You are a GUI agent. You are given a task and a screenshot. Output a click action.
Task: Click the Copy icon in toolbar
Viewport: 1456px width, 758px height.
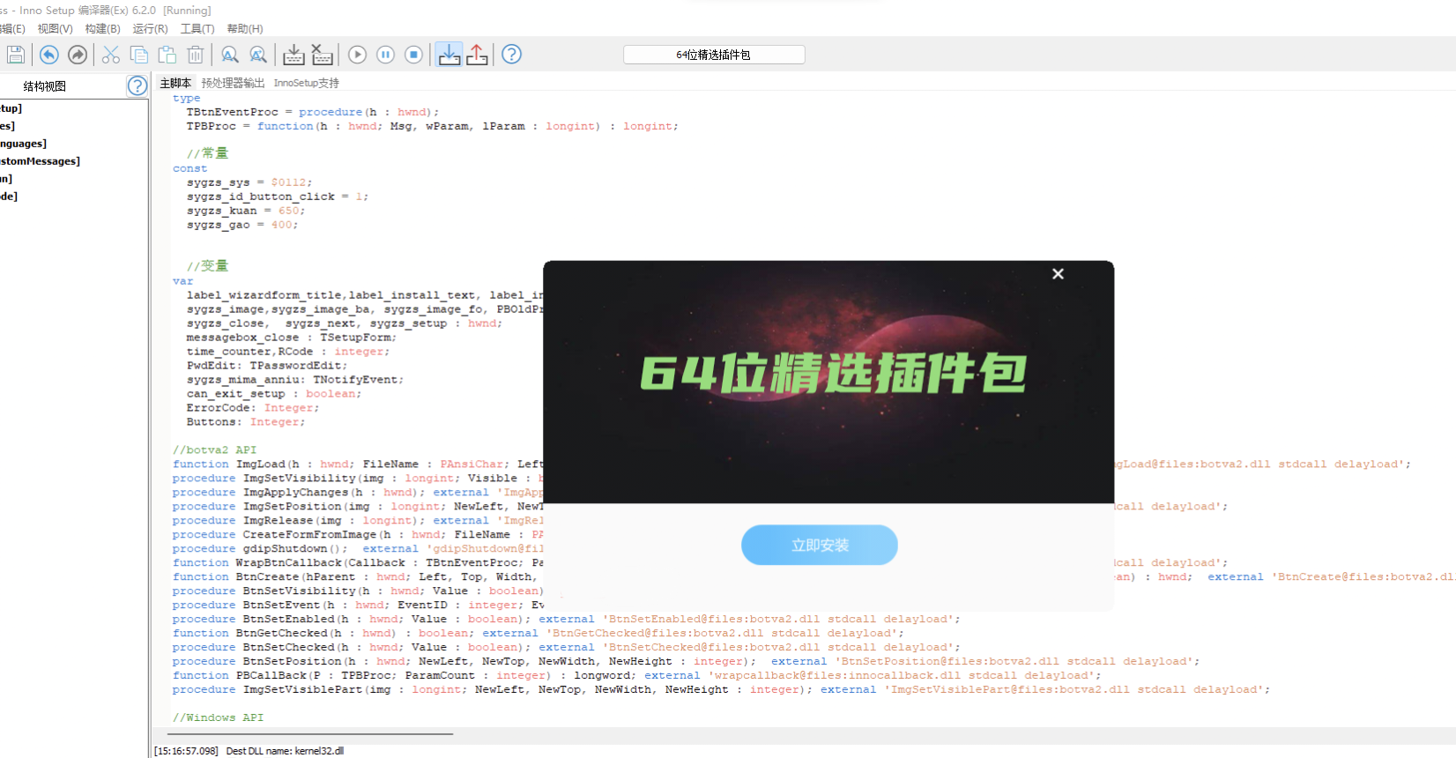[139, 55]
